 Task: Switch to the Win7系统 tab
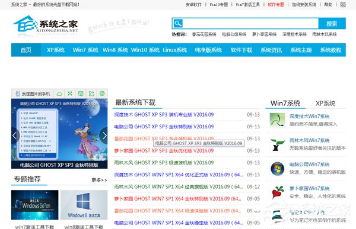coord(285,104)
